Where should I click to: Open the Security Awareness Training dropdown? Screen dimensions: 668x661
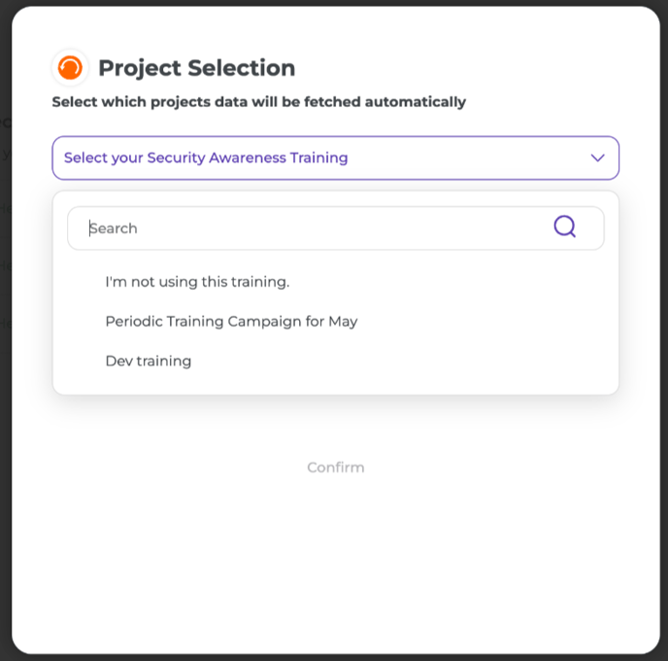(x=335, y=158)
